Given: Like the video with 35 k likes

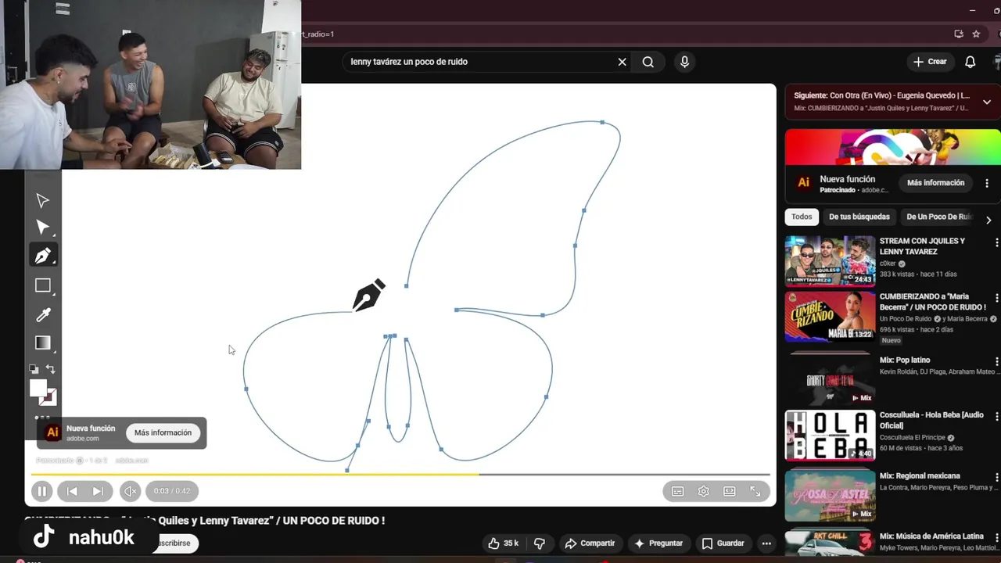Looking at the screenshot, I should click(x=503, y=543).
